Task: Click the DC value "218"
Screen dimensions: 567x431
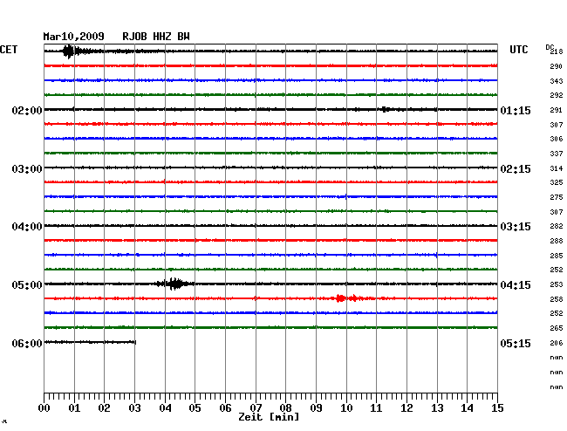Action: click(x=557, y=51)
